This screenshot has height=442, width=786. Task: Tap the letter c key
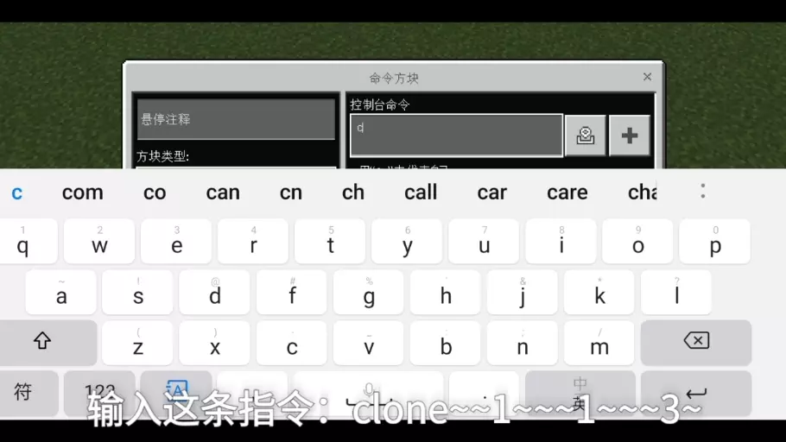pyautogui.click(x=292, y=343)
